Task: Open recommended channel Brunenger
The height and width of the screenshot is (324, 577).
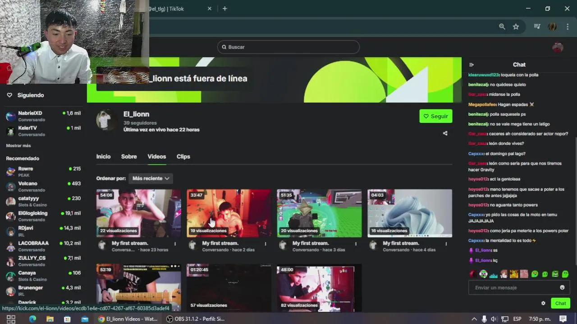Action: coord(43,291)
